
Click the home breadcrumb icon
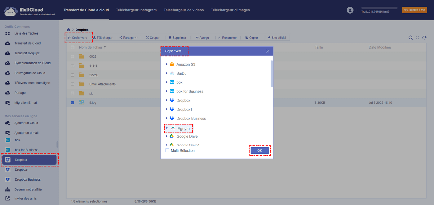(69, 30)
